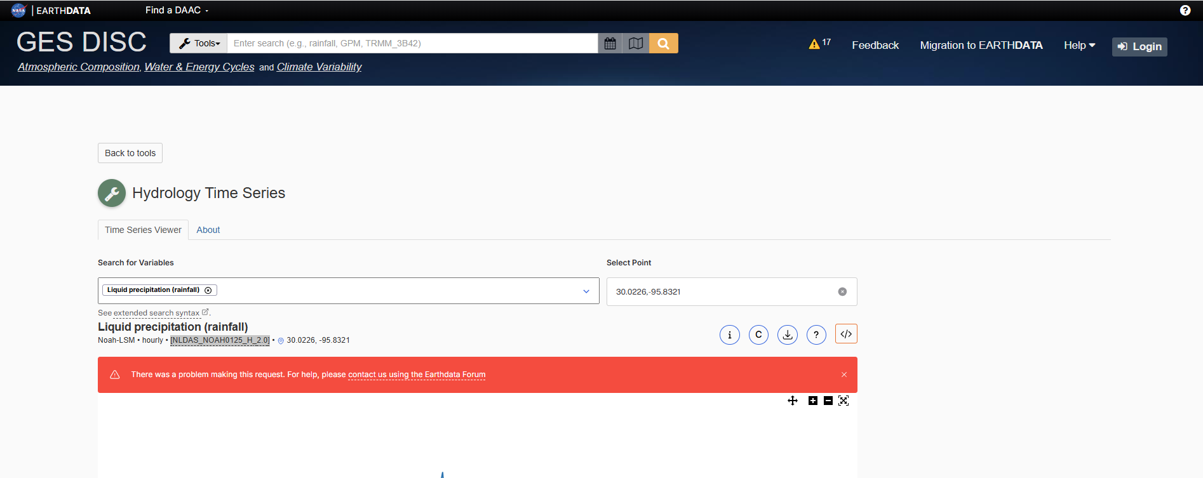Open the calendar date filter icon

(x=610, y=43)
